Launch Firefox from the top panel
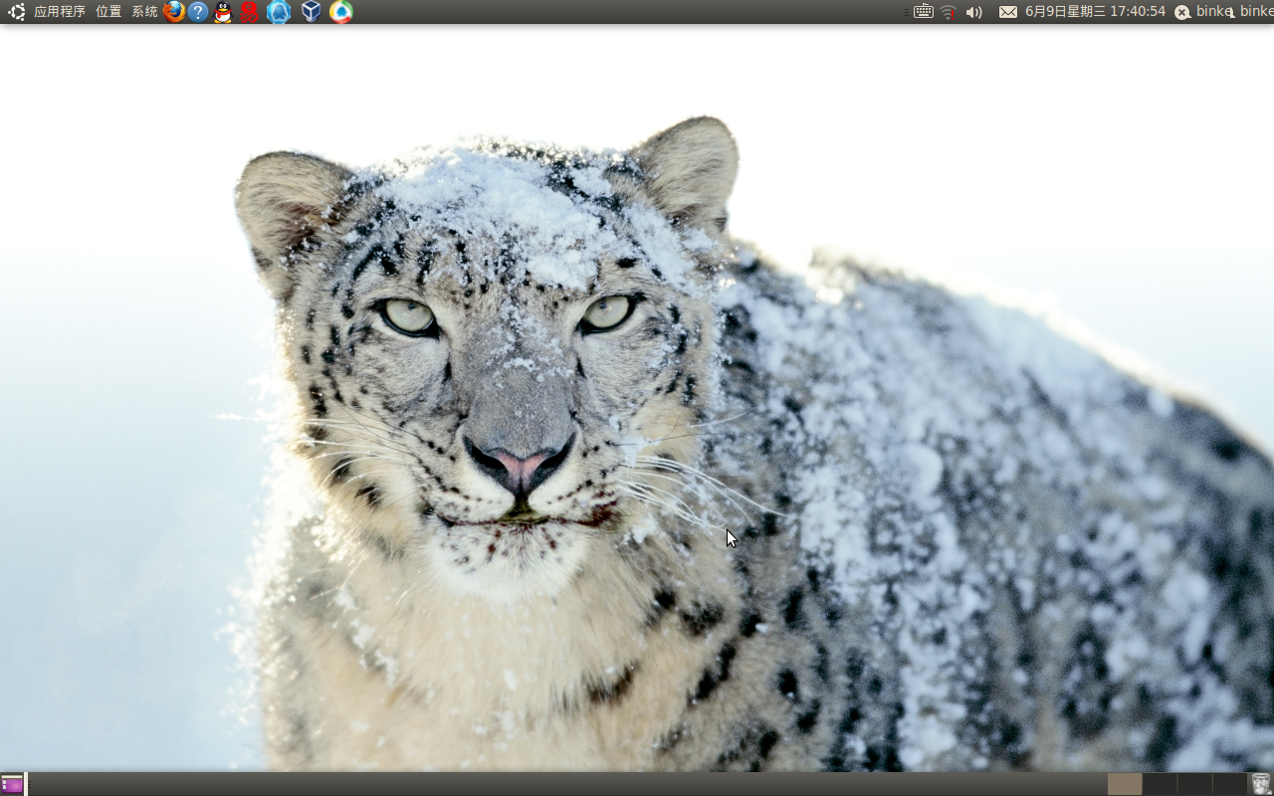 (174, 12)
